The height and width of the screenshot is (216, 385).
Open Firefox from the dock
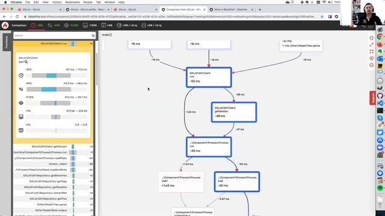[380, 44]
